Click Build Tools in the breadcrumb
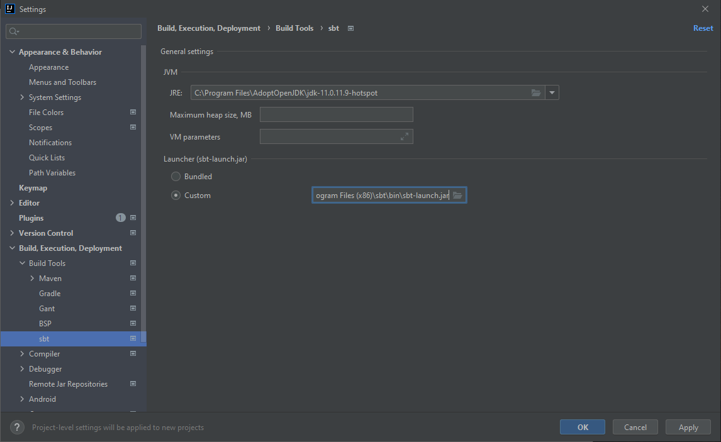This screenshot has height=442, width=721. coord(294,28)
